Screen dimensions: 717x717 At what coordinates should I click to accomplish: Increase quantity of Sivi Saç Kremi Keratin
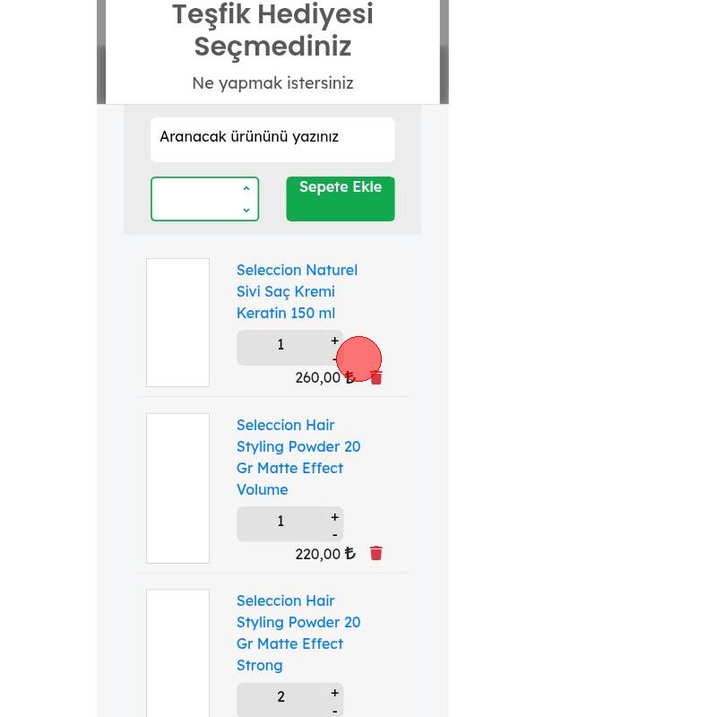[x=335, y=341]
